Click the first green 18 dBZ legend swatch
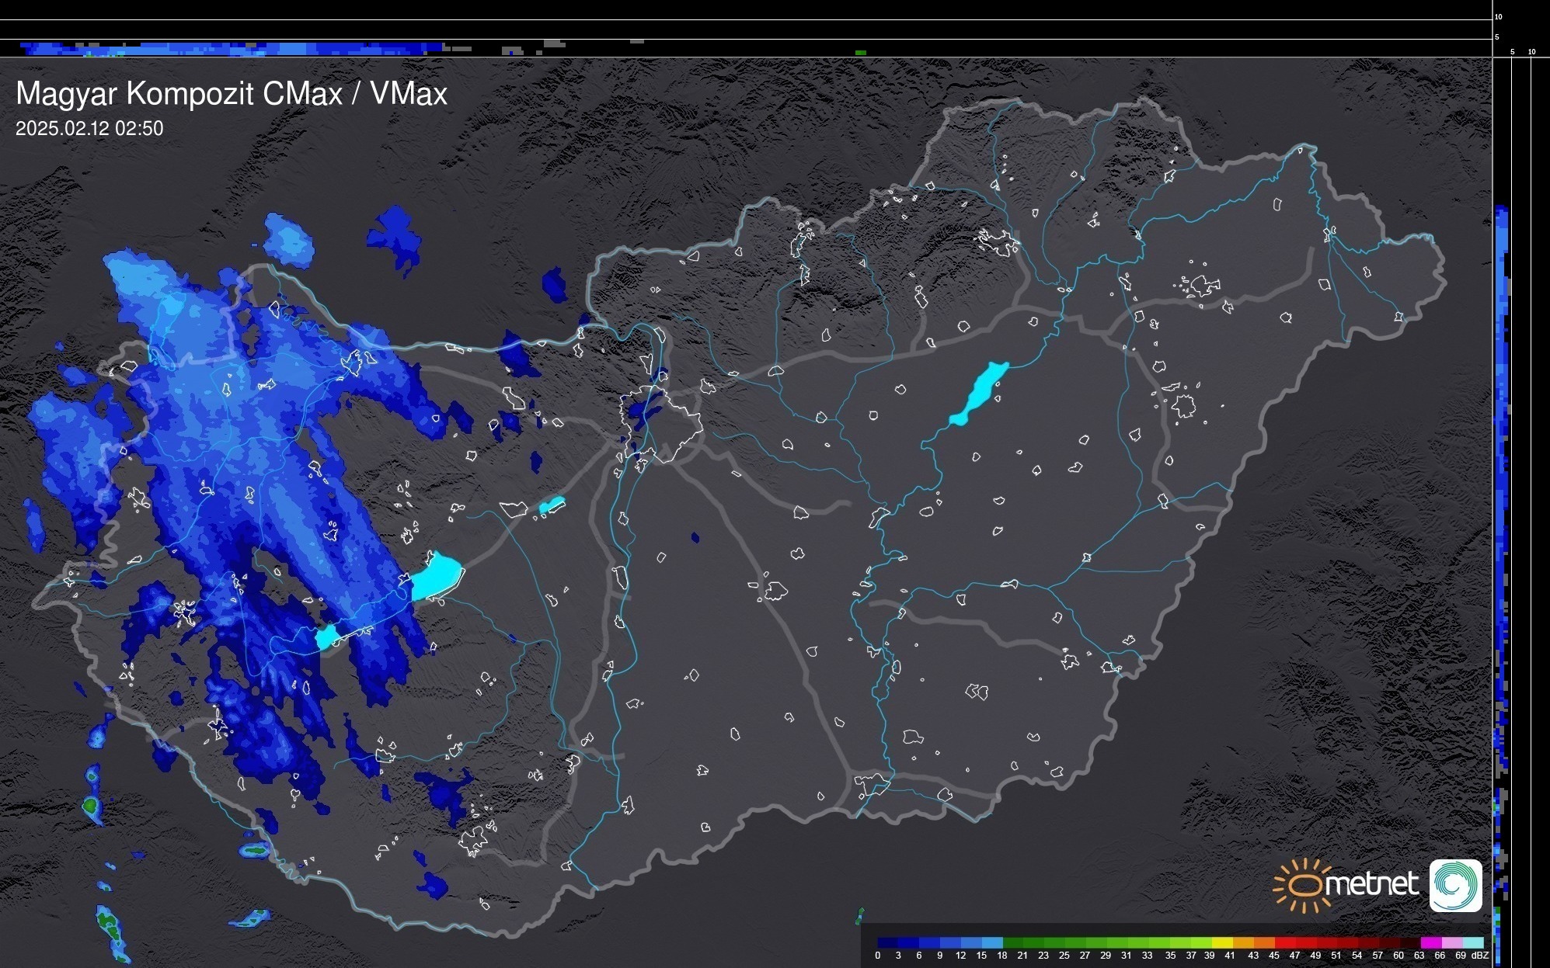The height and width of the screenshot is (968, 1550). click(1013, 942)
